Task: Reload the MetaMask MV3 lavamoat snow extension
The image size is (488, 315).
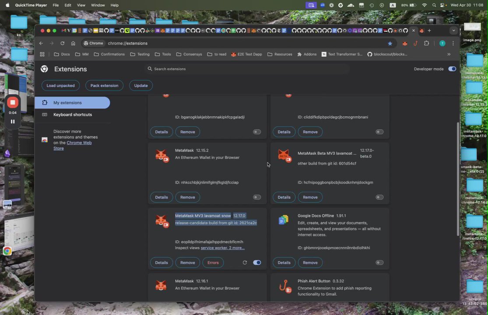Action: point(245,262)
